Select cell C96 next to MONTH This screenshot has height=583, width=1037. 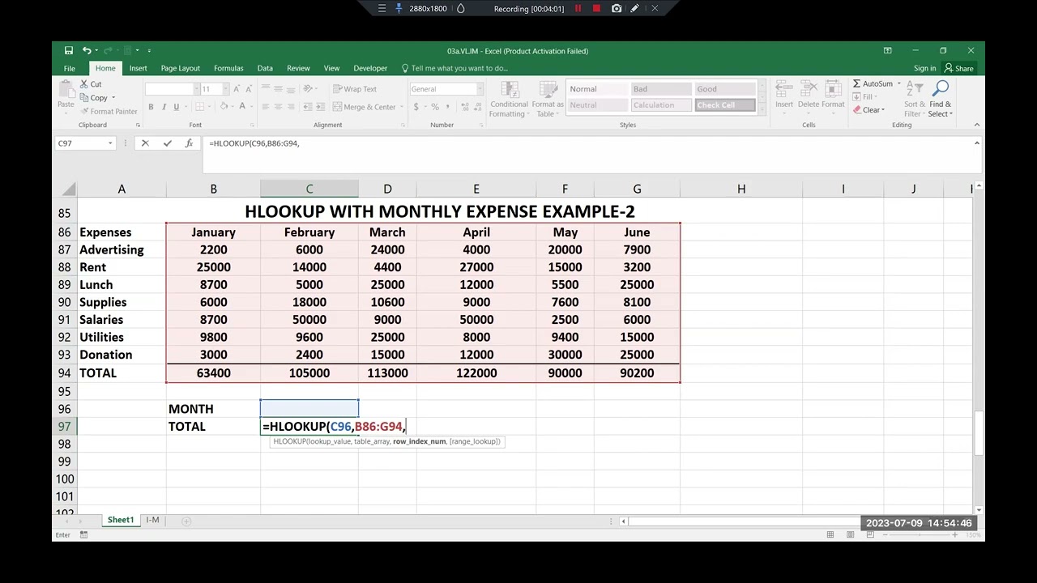[x=309, y=409]
